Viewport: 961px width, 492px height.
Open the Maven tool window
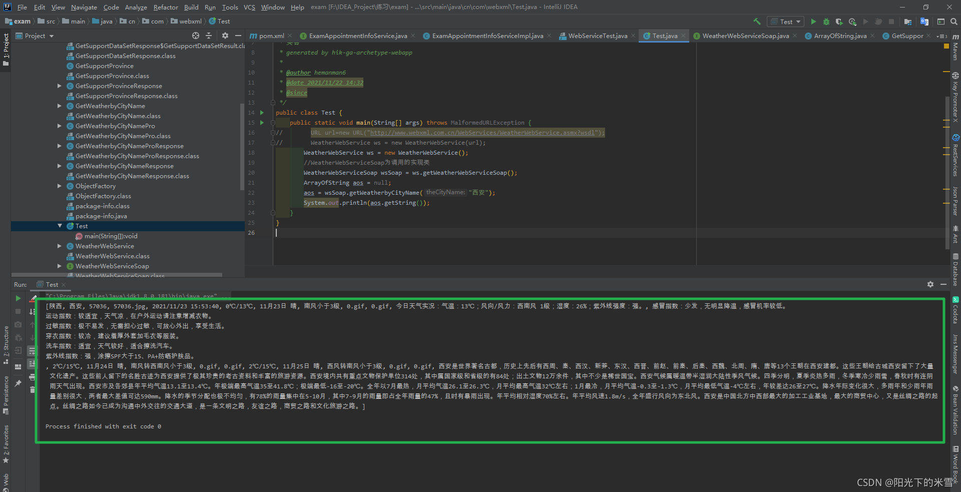(955, 48)
